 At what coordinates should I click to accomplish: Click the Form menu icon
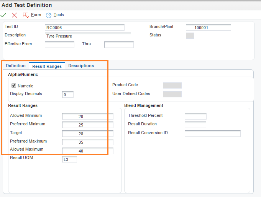(26, 15)
